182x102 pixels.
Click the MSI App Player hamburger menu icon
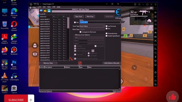pyautogui.click(x=139, y=5)
